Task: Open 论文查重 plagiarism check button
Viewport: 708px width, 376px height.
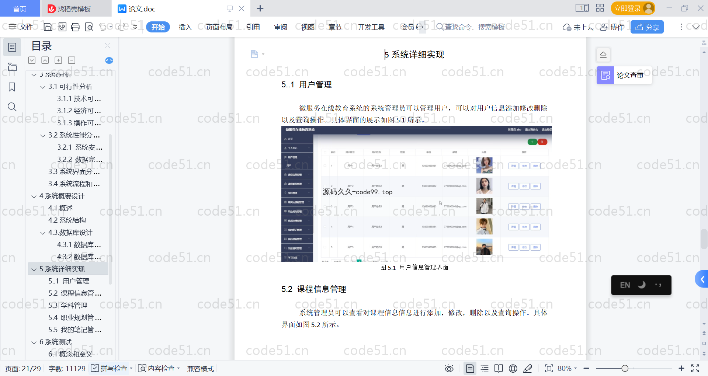Action: (x=624, y=75)
